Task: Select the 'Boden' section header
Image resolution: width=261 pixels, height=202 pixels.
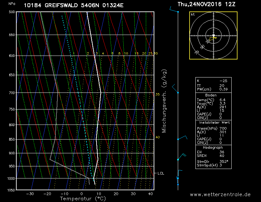Action: (213, 95)
